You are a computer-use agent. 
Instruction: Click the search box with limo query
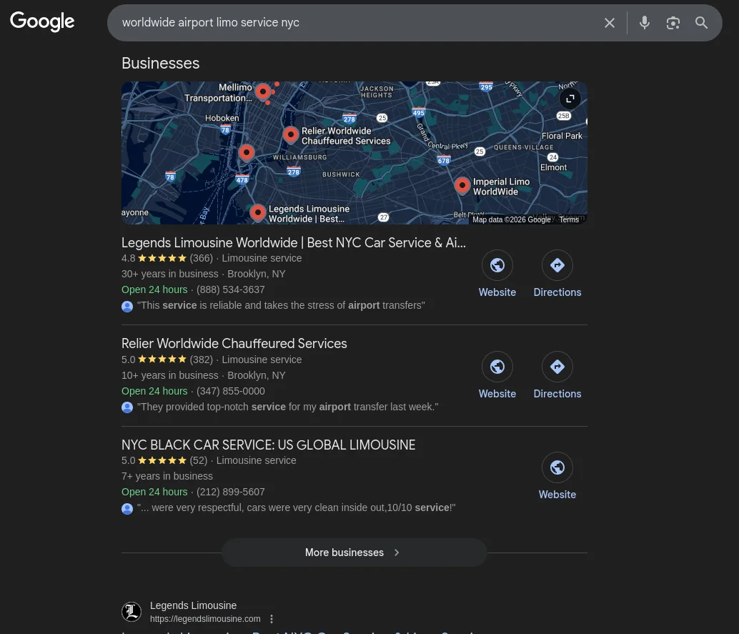pos(354,23)
